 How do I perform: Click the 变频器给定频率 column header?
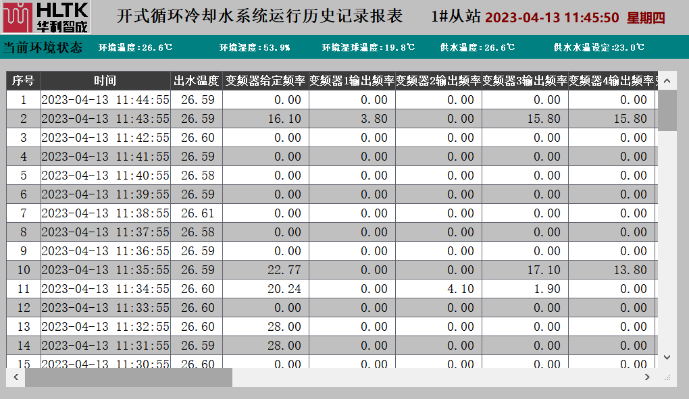[x=265, y=81]
